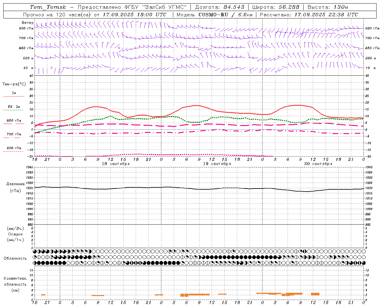The height and width of the screenshot is (305, 381).
Task: Click the "Высота: 130м" header value
Action: pyautogui.click(x=328, y=7)
